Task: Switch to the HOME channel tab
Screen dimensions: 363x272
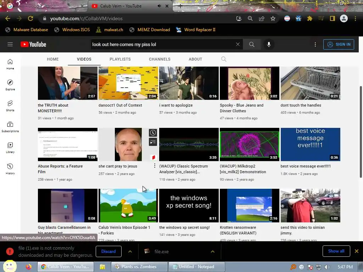Action: pyautogui.click(x=53, y=59)
